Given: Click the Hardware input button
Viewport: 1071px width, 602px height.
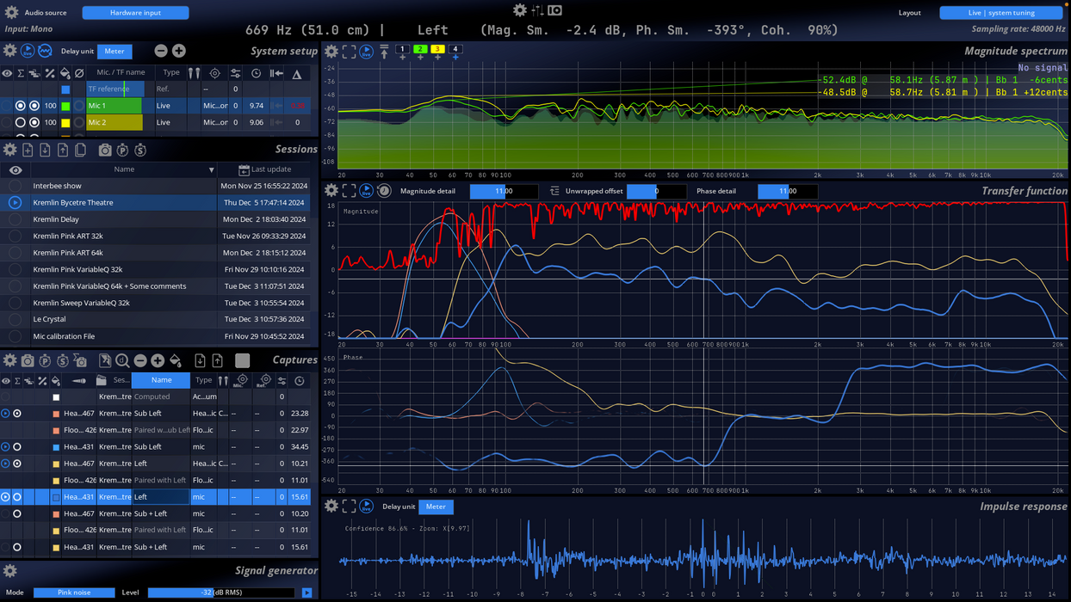Looking at the screenshot, I should pos(134,12).
